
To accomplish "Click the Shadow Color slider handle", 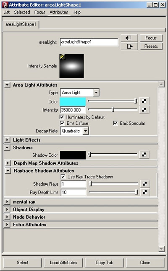I will point(89,155).
